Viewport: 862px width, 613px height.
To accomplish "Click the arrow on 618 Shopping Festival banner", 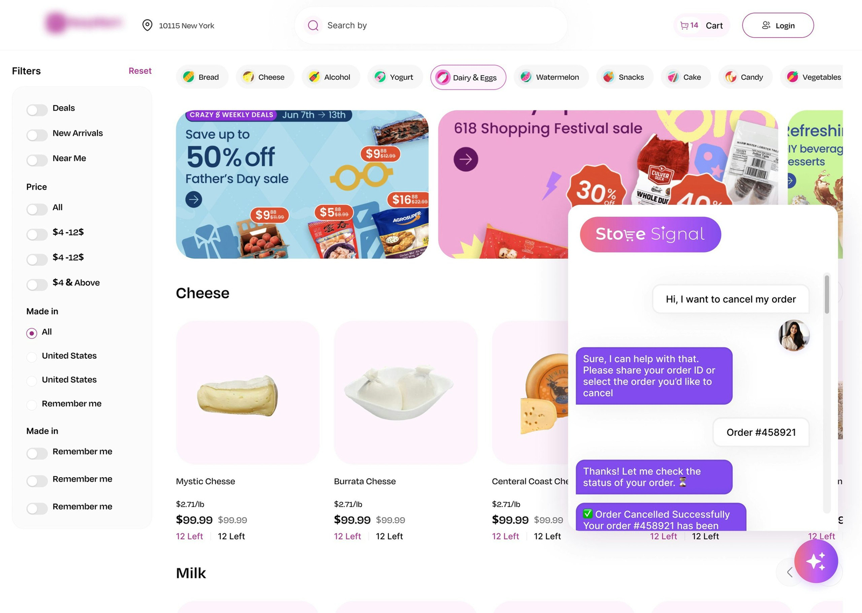I will click(466, 159).
